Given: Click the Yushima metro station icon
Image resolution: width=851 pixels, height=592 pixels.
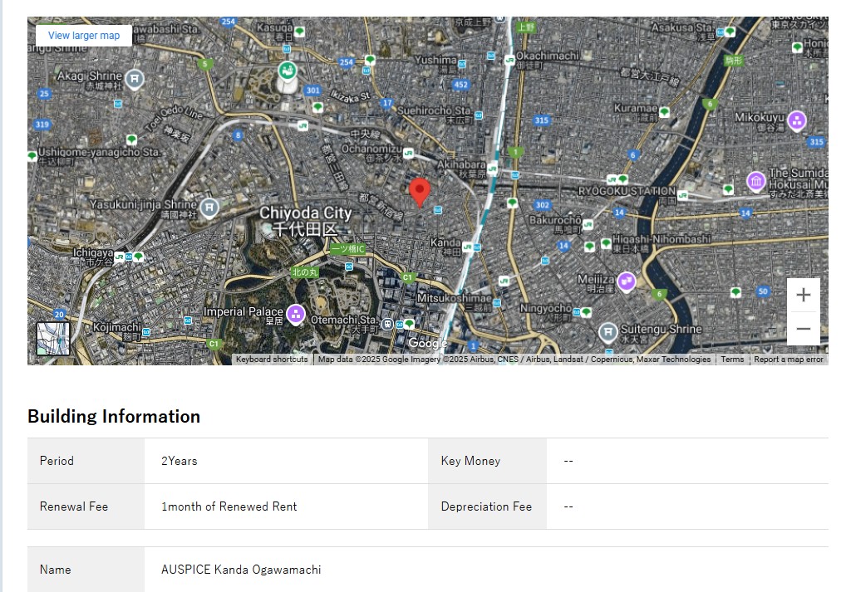Looking at the screenshot, I should [461, 64].
